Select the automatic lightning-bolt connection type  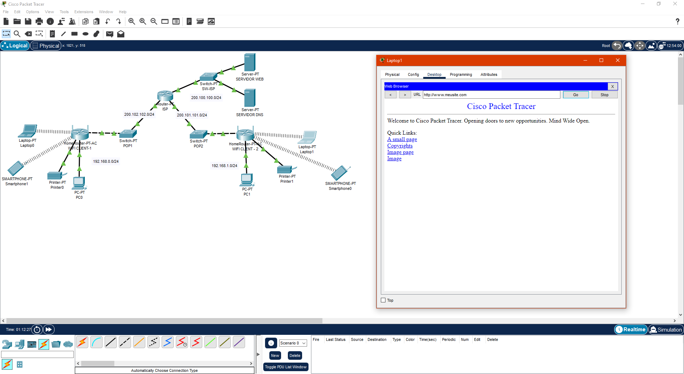click(82, 342)
